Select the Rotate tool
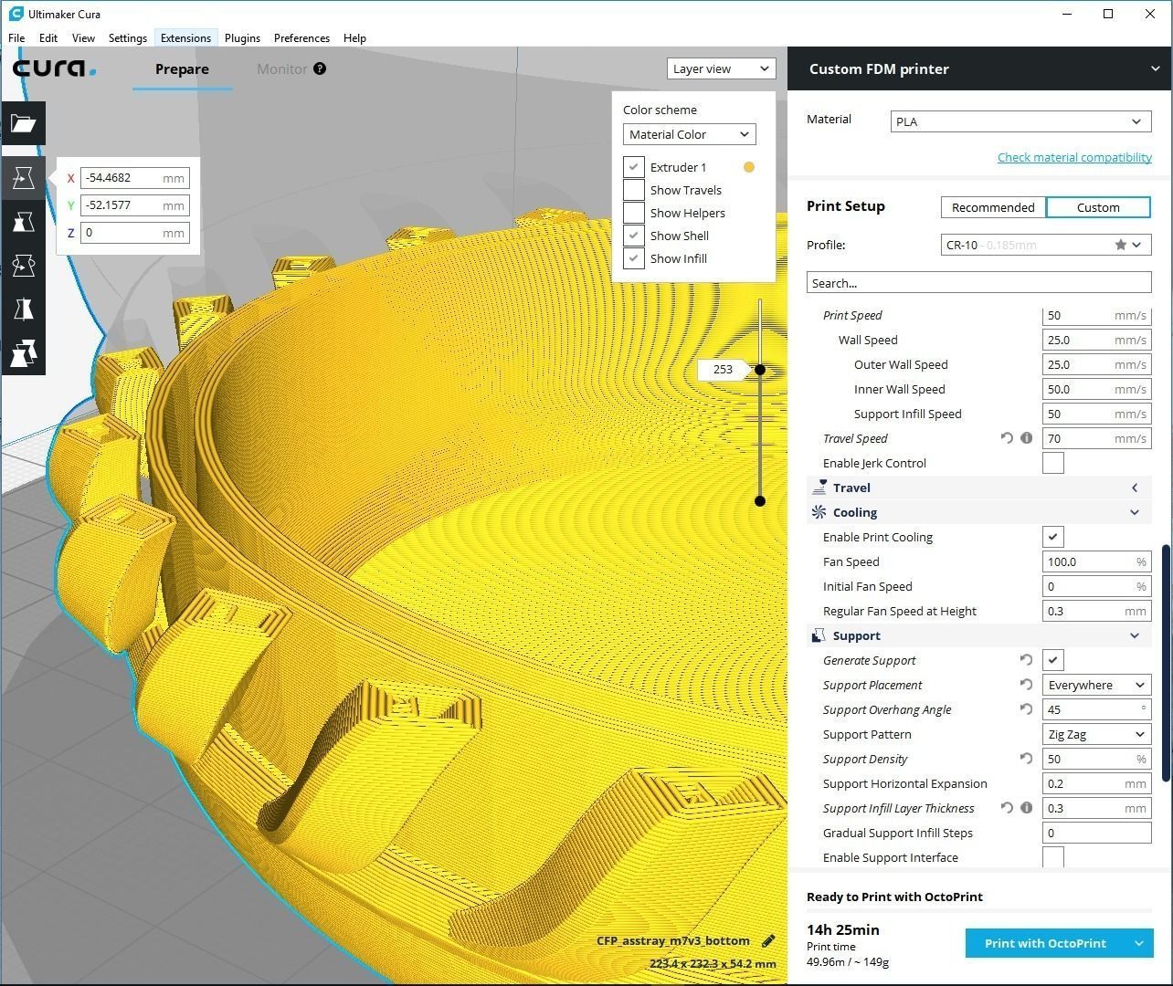Screen dimensions: 1173x986 (x=23, y=266)
